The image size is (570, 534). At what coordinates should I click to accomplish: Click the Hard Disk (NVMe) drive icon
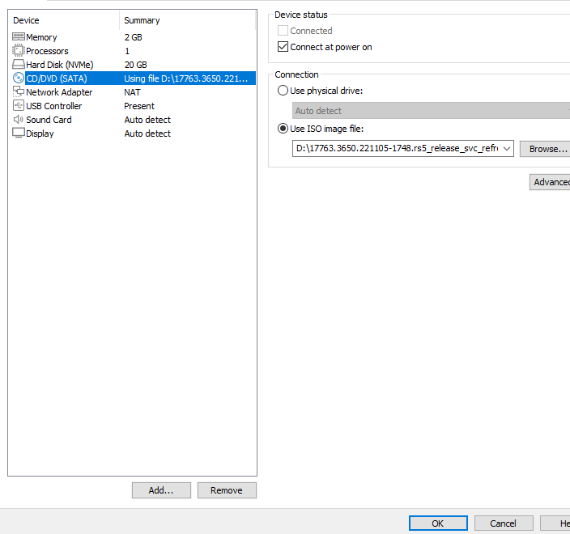click(x=19, y=64)
